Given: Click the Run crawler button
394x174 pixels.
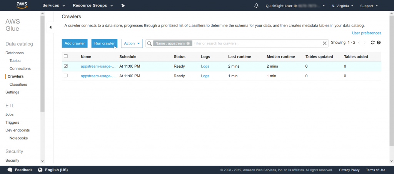Looking at the screenshot, I should pyautogui.click(x=104, y=43).
